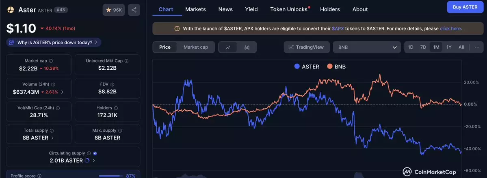
Task: Open the chart more options ellipsis
Action: tap(477, 47)
